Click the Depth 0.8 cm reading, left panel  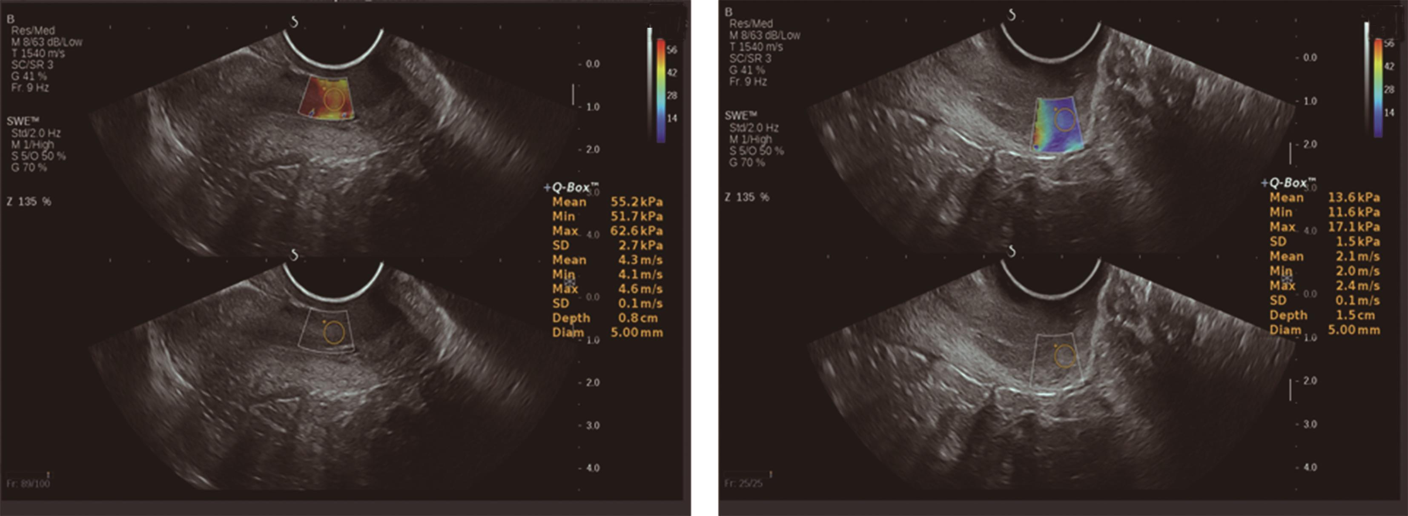638,318
